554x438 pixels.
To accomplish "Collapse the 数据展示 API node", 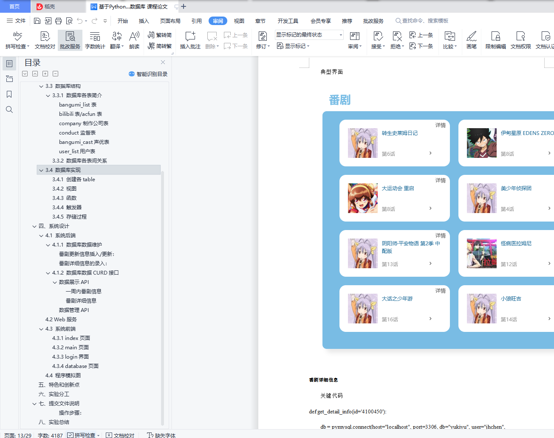I will [55, 282].
